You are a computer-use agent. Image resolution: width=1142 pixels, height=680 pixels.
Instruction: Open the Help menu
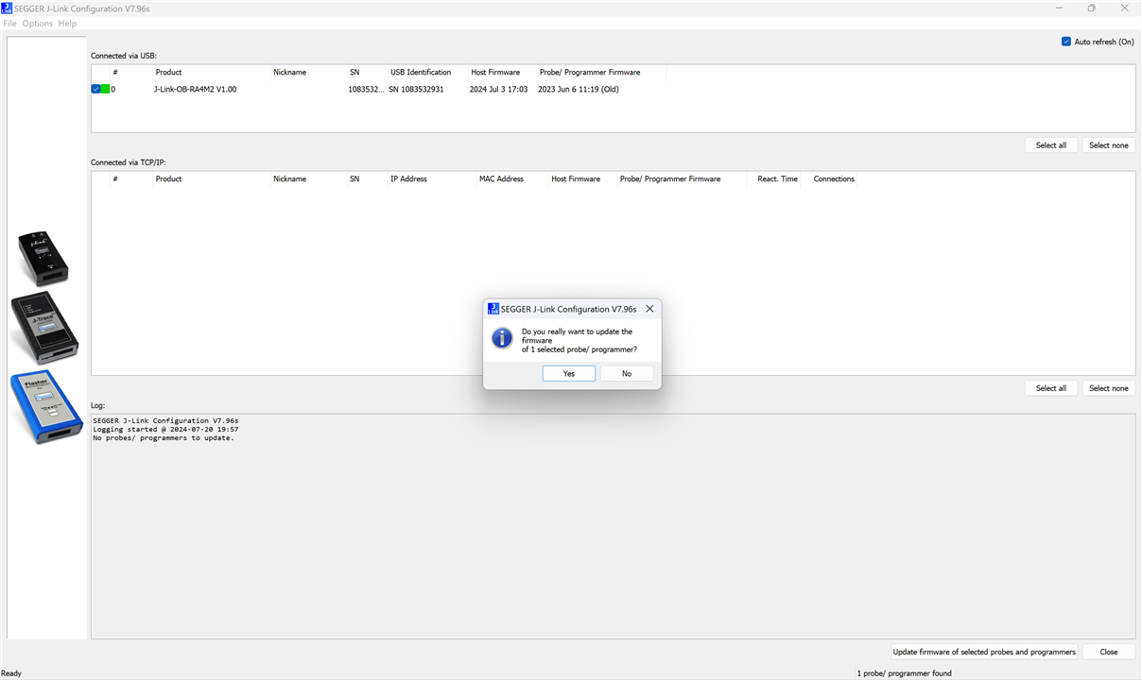(67, 24)
